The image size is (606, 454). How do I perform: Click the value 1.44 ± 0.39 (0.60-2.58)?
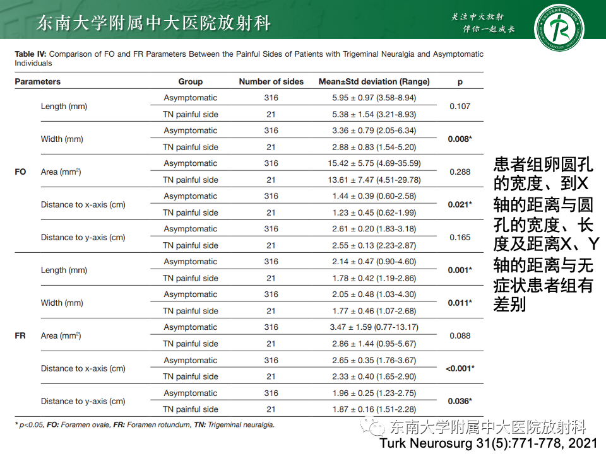click(374, 196)
